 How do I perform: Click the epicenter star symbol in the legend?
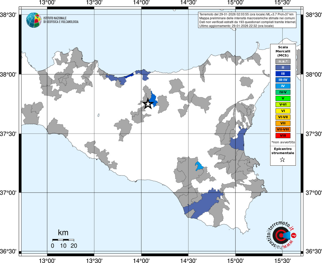point(282,160)
